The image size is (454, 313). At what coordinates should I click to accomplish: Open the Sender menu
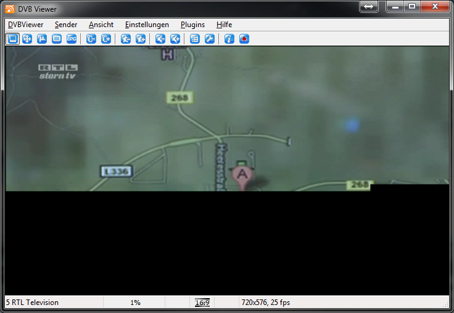point(66,25)
